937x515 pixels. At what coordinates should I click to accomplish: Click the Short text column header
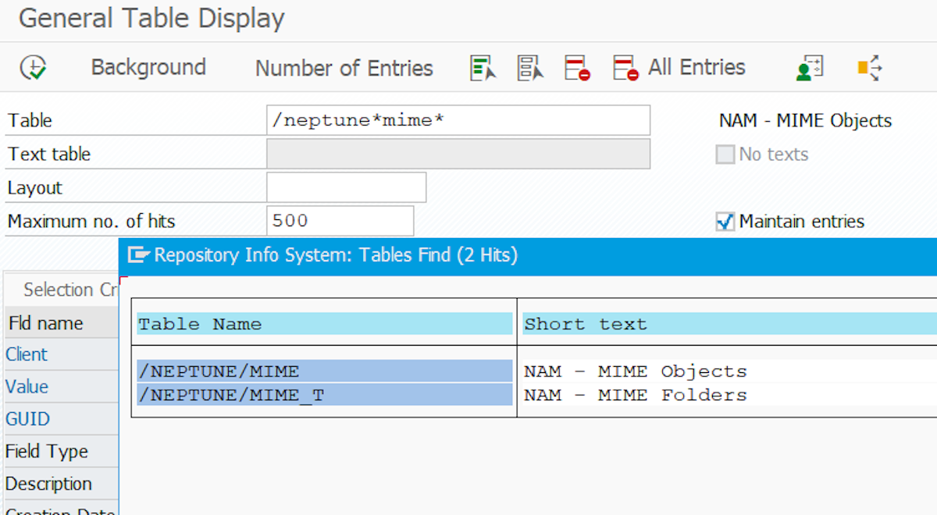pyautogui.click(x=726, y=324)
